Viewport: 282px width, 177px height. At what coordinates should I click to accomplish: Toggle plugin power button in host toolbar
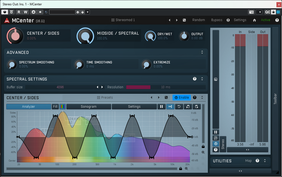pos(5,12)
